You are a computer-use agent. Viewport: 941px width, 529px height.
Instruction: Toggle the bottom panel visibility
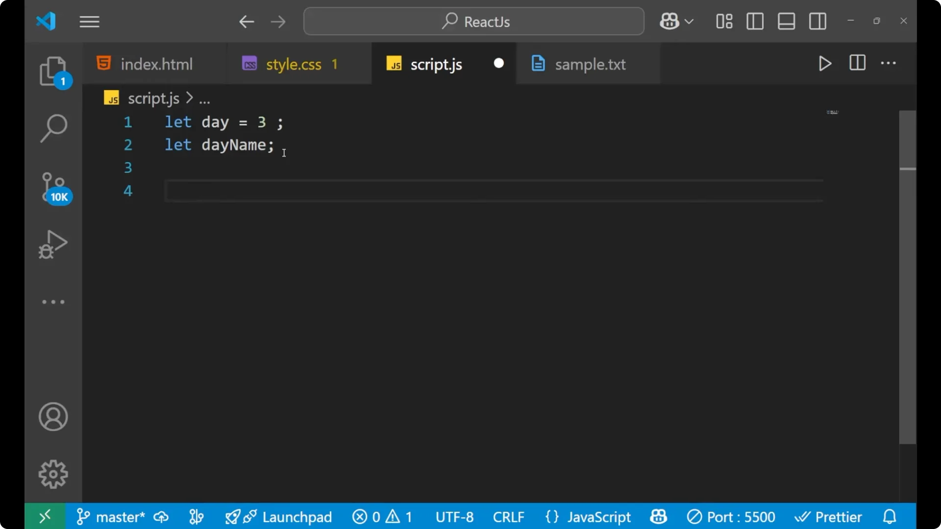(786, 21)
